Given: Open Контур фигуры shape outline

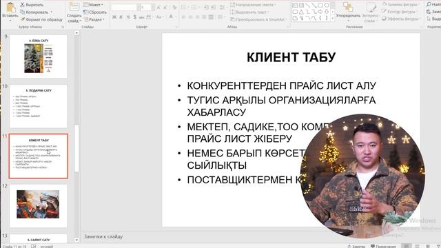Looking at the screenshot, I should (x=400, y=12).
